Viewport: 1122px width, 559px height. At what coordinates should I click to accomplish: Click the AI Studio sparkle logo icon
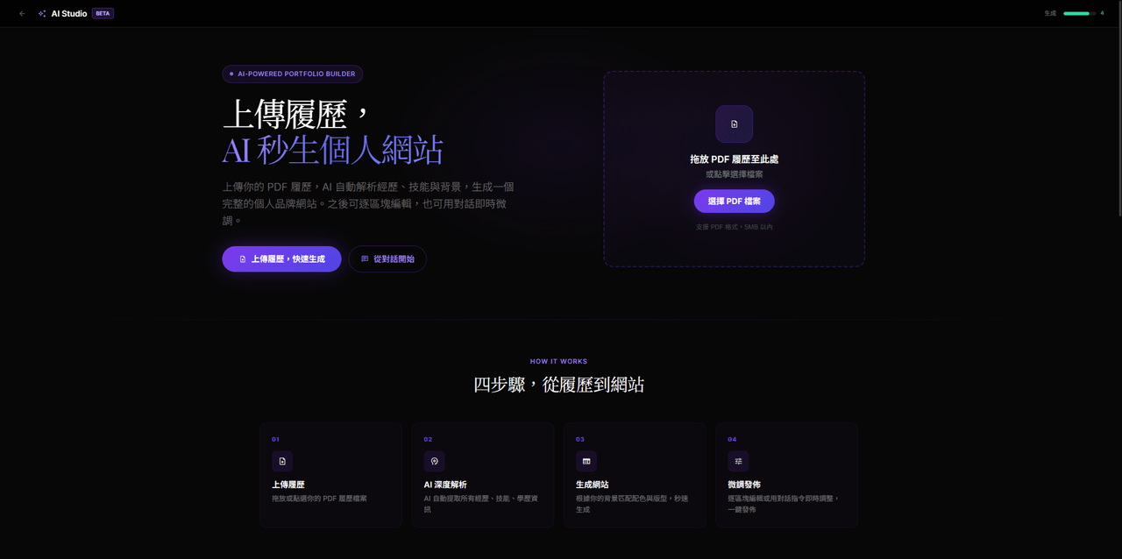click(x=42, y=14)
